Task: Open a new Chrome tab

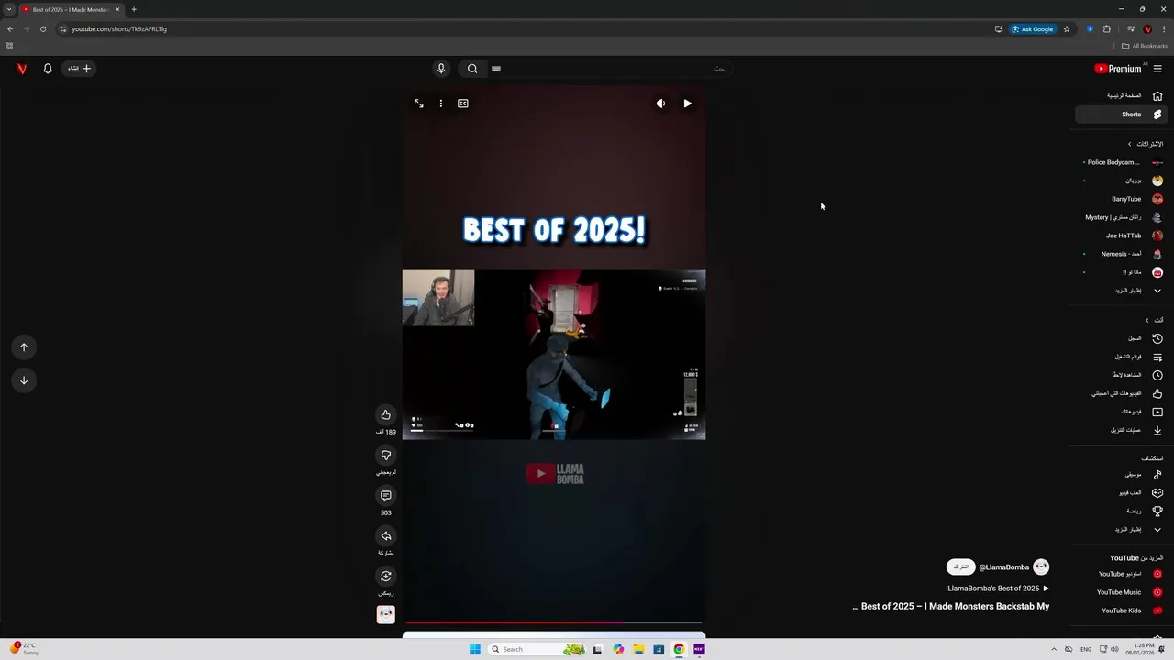Action: pyautogui.click(x=134, y=9)
